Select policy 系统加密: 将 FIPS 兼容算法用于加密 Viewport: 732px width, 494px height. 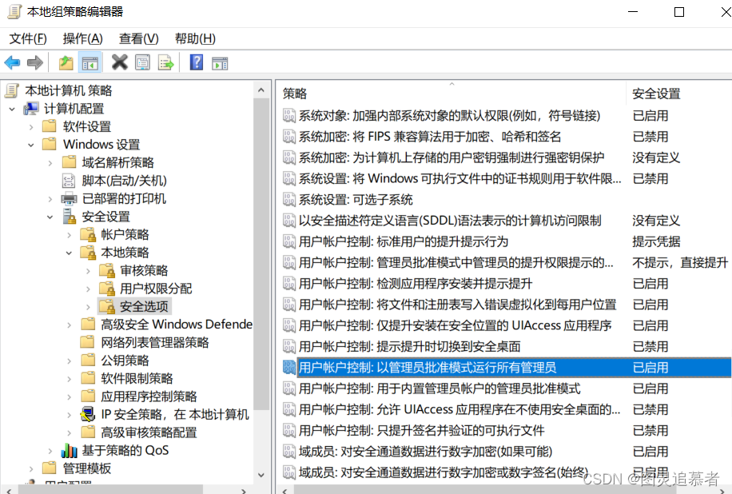(430, 137)
